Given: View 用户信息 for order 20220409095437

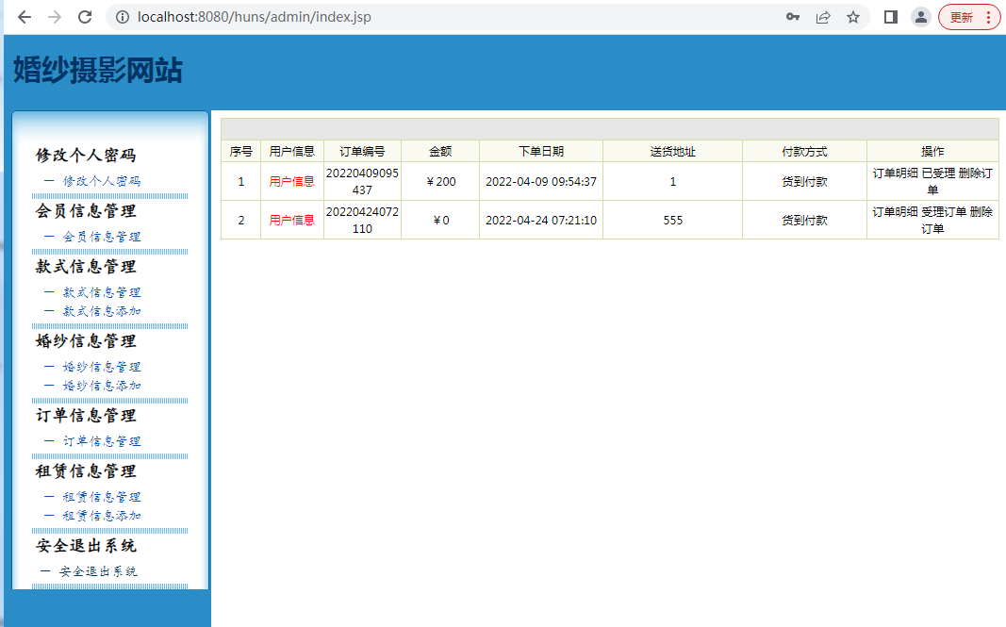Looking at the screenshot, I should 291,182.
